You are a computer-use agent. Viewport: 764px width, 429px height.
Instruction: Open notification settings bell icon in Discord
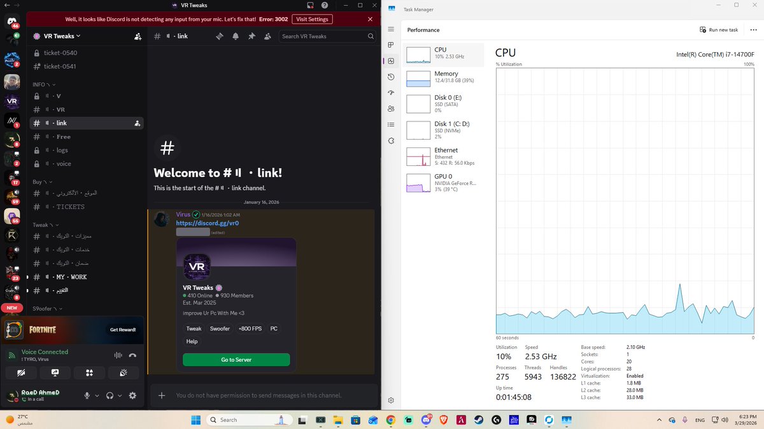(236, 36)
